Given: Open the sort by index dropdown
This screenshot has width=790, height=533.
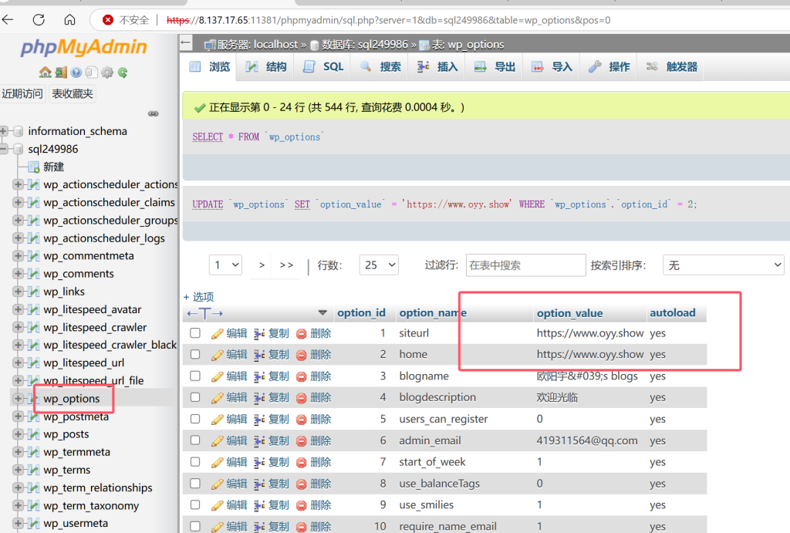Looking at the screenshot, I should pos(724,265).
